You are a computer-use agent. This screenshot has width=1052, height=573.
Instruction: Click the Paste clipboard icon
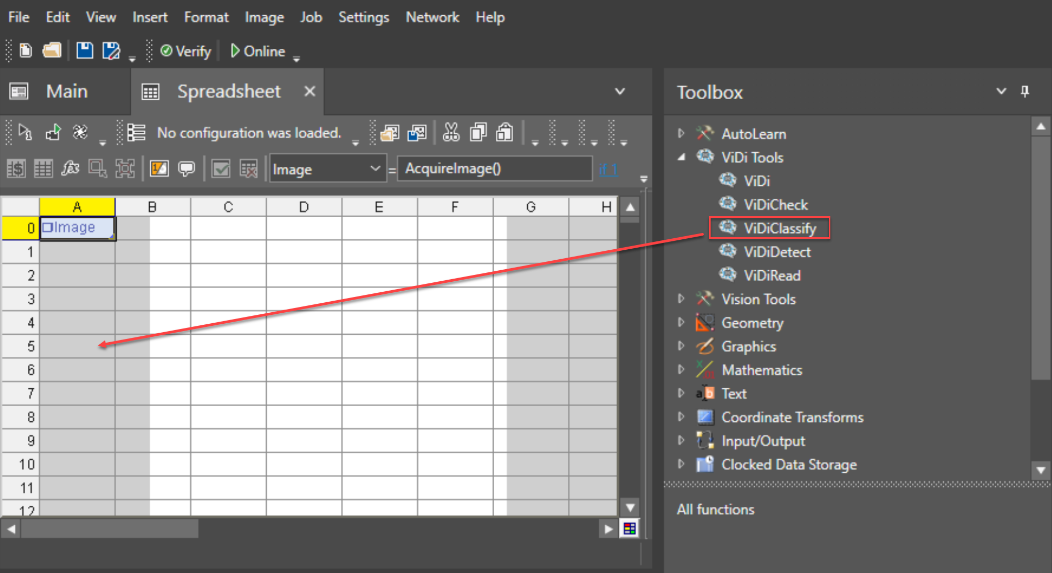[504, 133]
